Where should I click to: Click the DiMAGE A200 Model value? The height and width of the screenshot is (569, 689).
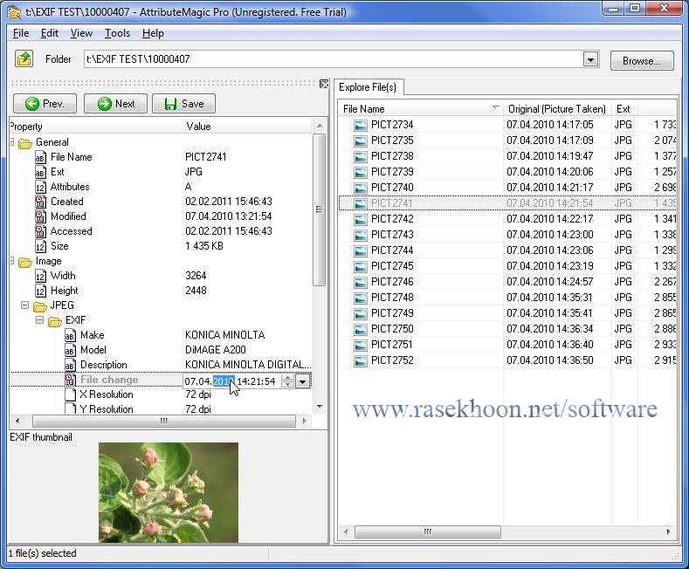216,350
